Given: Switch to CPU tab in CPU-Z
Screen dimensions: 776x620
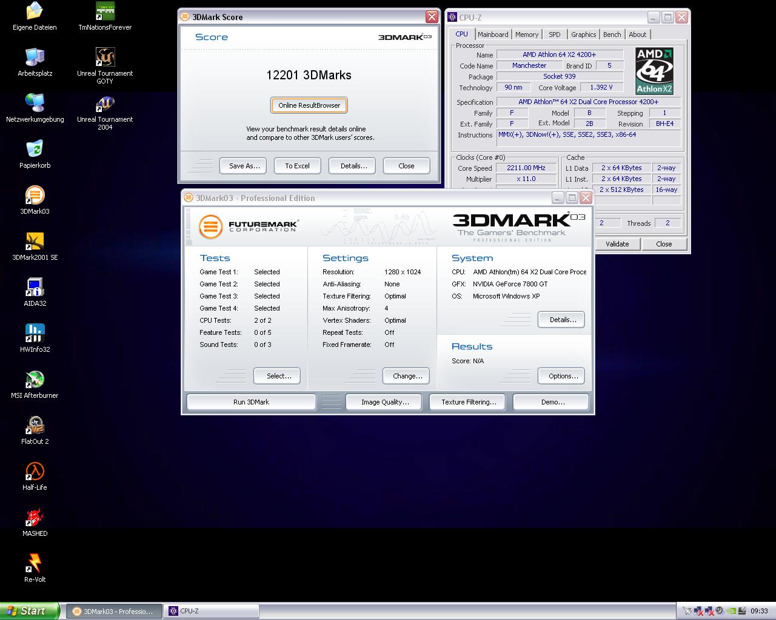Looking at the screenshot, I should pos(461,34).
